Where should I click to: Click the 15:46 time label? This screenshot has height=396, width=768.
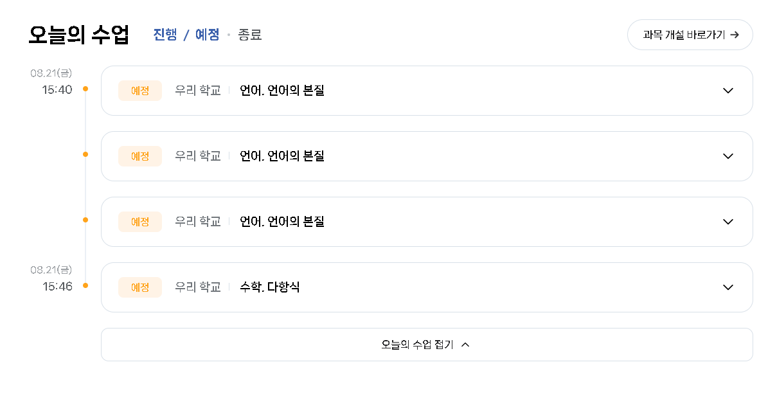57,286
